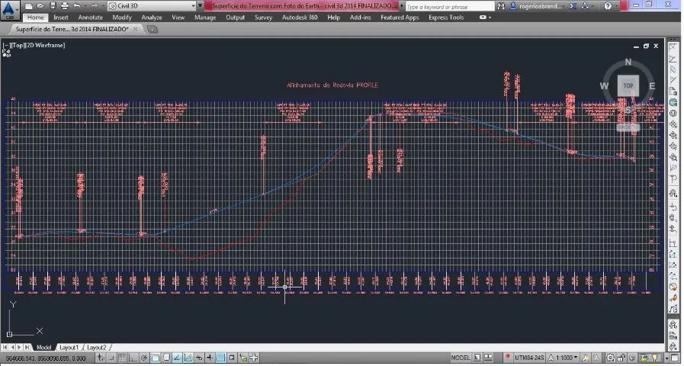
Task: Click the search keyword or phrase field
Action: tap(450, 7)
